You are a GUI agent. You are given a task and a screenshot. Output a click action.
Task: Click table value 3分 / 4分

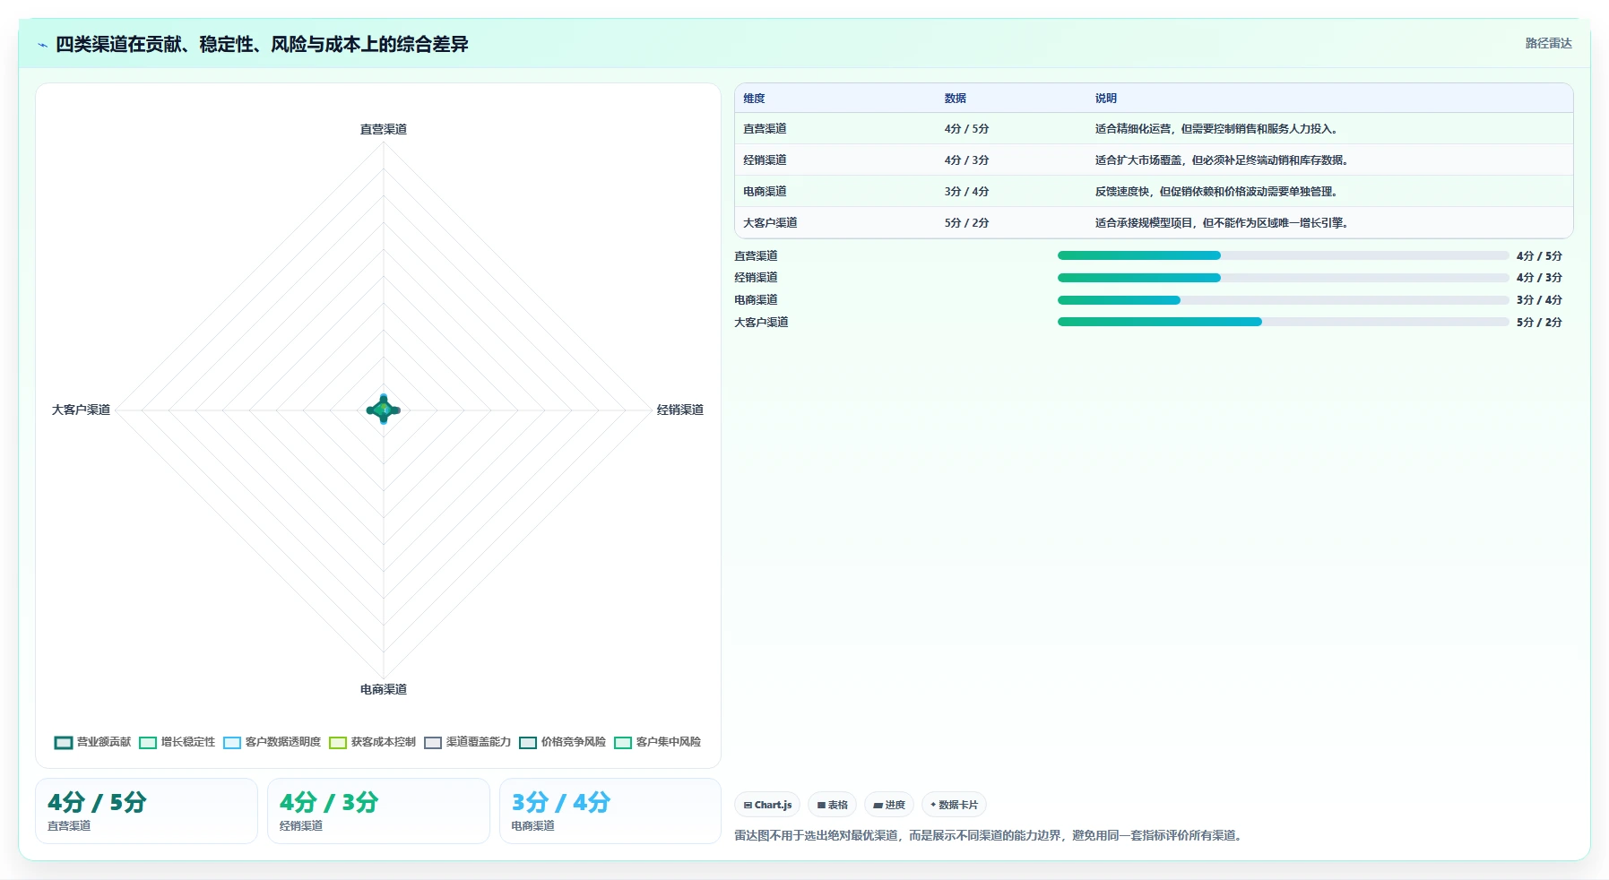coord(966,192)
